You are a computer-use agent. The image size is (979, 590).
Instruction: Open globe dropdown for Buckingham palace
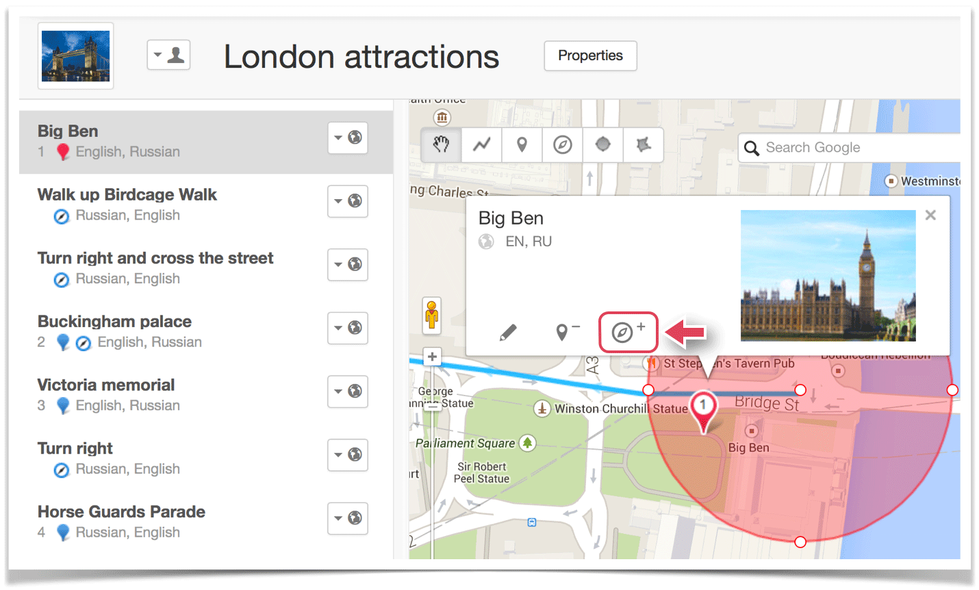[348, 328]
